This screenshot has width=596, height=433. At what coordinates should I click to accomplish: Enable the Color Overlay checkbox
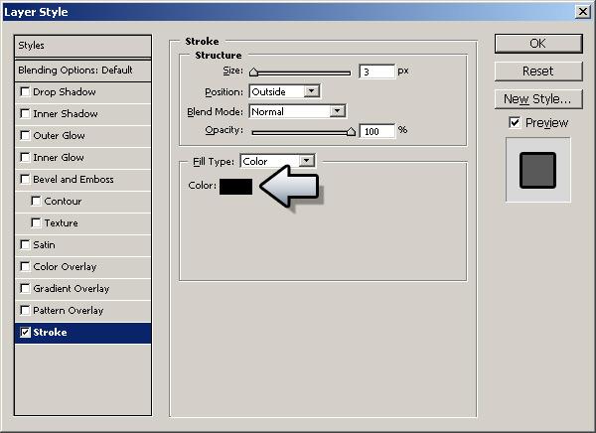(x=25, y=266)
